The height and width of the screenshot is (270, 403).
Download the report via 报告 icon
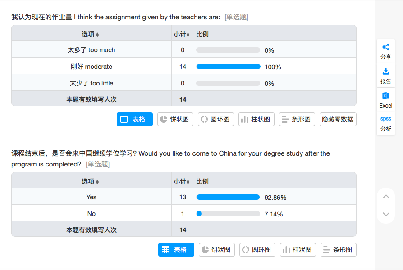tap(385, 76)
